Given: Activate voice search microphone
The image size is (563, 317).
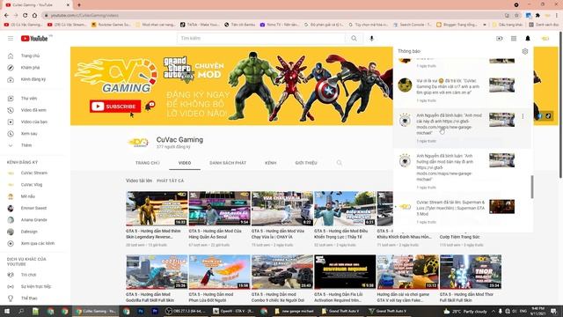Looking at the screenshot, I should (371, 38).
